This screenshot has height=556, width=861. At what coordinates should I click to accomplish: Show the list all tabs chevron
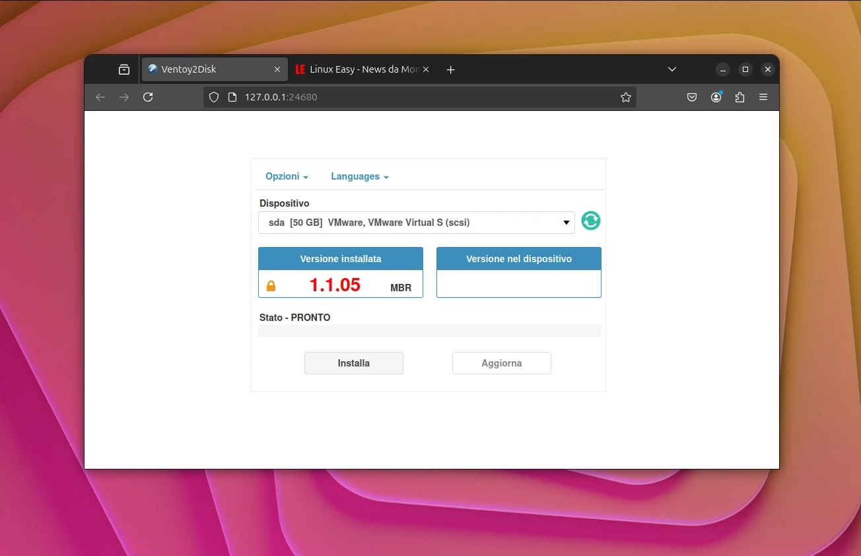(x=672, y=69)
